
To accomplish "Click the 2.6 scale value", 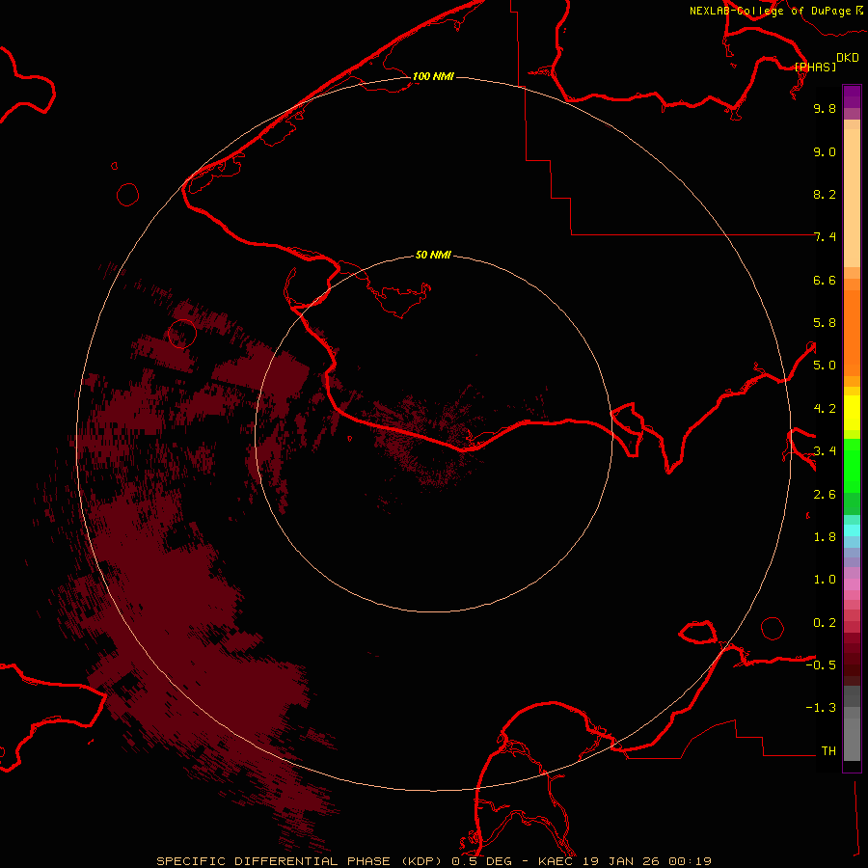I will coord(825,495).
